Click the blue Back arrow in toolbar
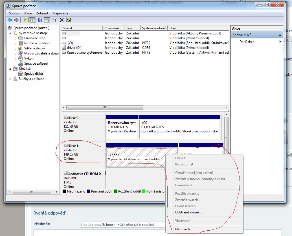 click(10, 20)
